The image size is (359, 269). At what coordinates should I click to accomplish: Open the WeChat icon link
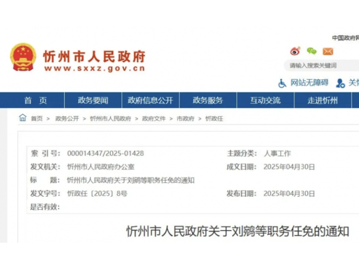point(311,51)
